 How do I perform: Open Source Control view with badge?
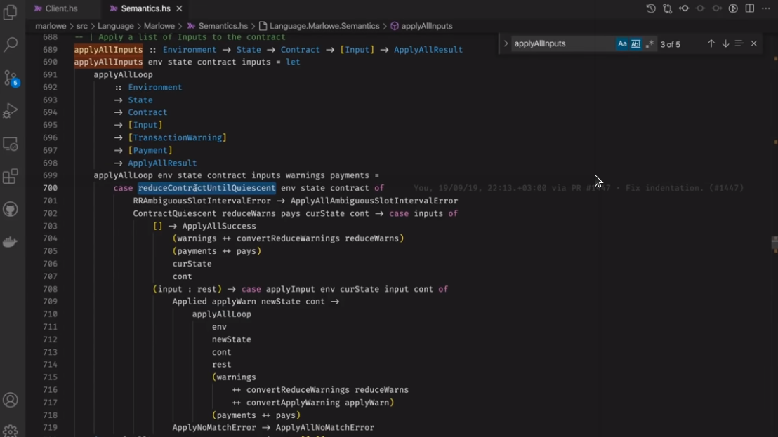pyautogui.click(x=11, y=77)
